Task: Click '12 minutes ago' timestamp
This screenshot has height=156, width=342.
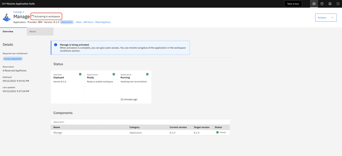Action: [x=129, y=99]
